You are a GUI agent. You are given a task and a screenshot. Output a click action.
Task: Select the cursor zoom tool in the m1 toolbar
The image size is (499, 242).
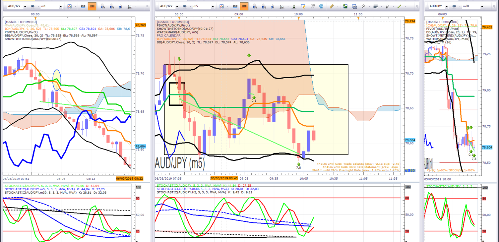(x=120, y=6)
